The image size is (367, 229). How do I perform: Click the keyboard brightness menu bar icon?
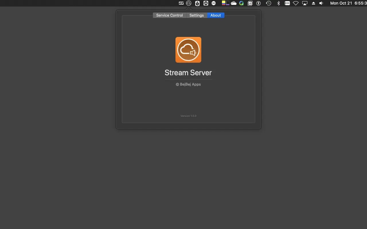click(287, 3)
